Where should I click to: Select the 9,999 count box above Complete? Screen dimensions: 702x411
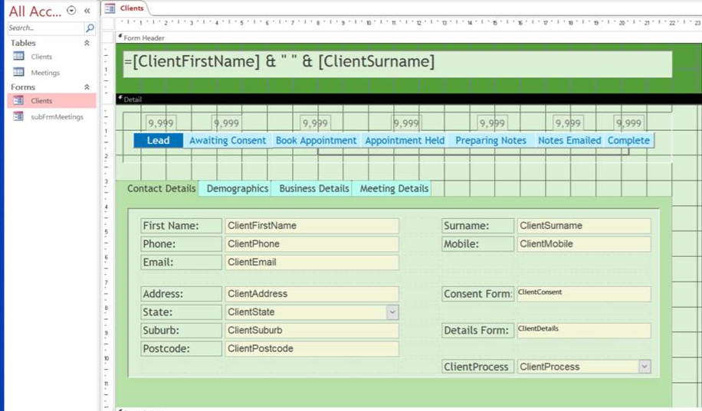pyautogui.click(x=628, y=123)
